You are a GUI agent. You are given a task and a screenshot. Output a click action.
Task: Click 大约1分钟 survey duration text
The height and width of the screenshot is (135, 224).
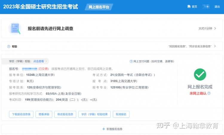[205, 29]
